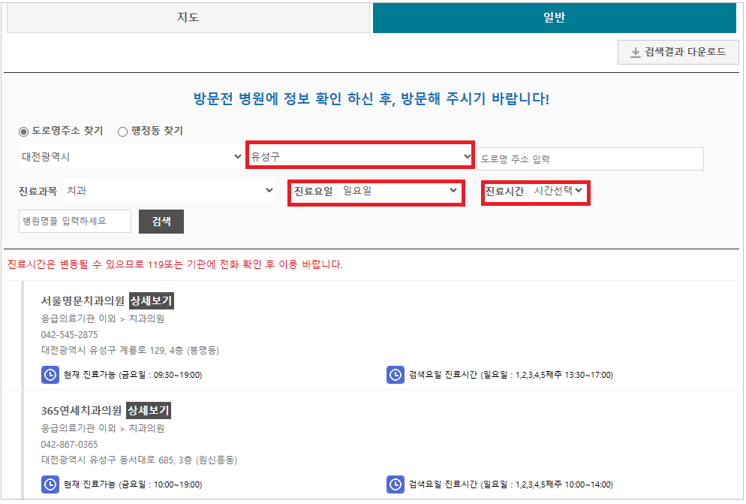Viewport: 746px width, 504px height.
Task: Click clock icon beside 금요일 09:30~19:00
Action: [x=50, y=375]
